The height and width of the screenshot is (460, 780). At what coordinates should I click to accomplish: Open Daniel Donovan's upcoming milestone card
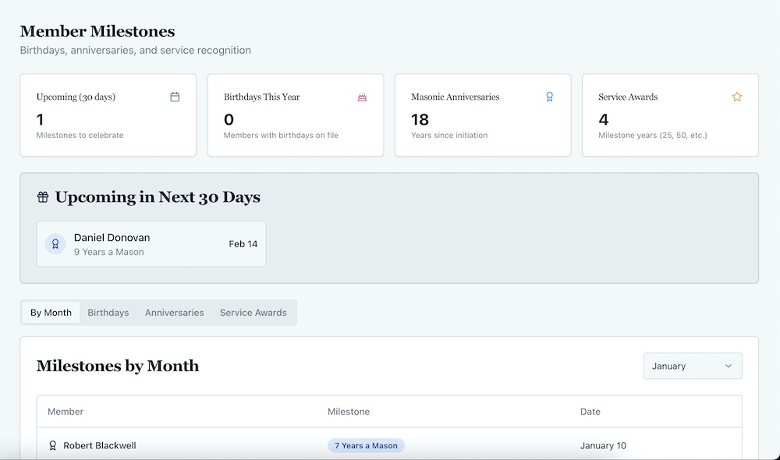[151, 244]
